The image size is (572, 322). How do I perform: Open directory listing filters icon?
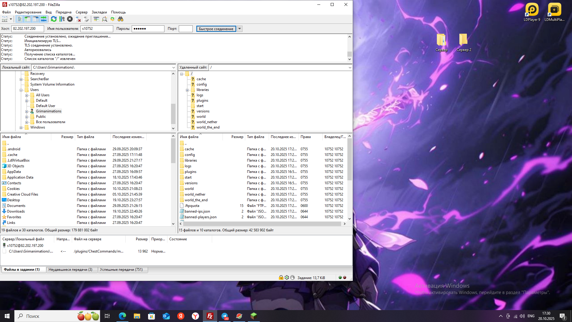(x=96, y=19)
